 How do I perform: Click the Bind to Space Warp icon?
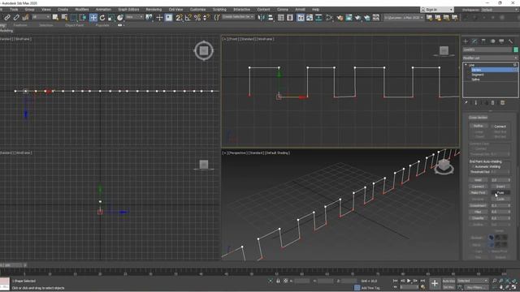(x=25, y=18)
